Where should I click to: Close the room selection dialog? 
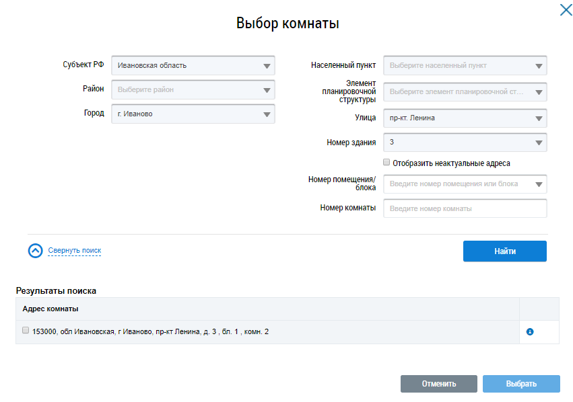pyautogui.click(x=566, y=10)
